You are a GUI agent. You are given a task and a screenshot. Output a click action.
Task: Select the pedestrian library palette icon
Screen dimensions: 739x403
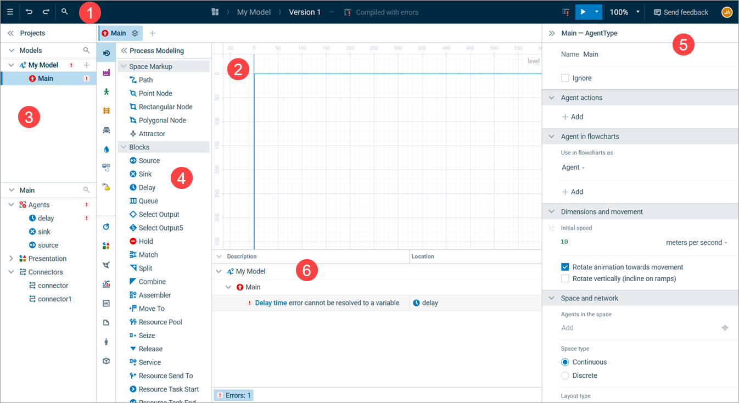pos(106,92)
